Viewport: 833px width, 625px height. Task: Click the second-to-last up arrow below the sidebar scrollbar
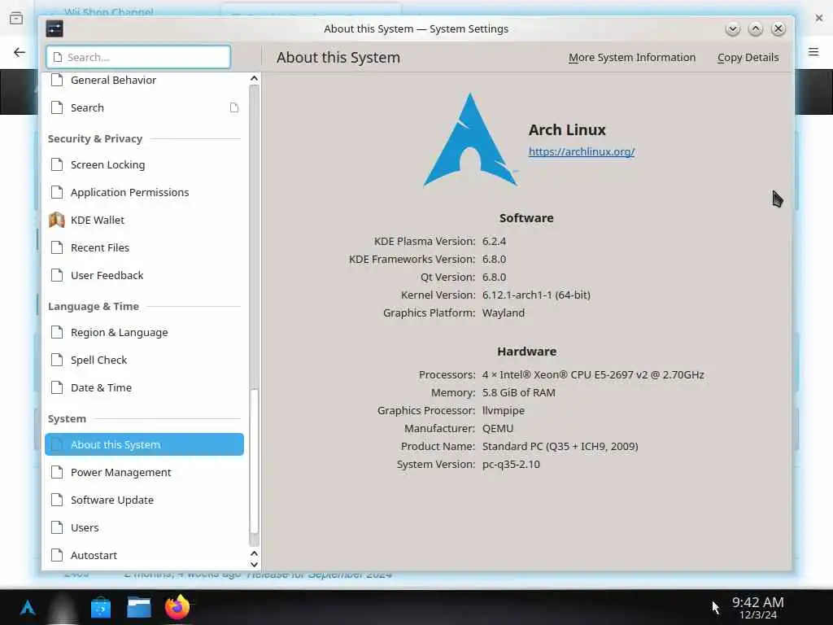(x=254, y=553)
